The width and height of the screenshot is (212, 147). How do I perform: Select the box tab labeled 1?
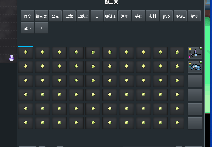click(97, 16)
